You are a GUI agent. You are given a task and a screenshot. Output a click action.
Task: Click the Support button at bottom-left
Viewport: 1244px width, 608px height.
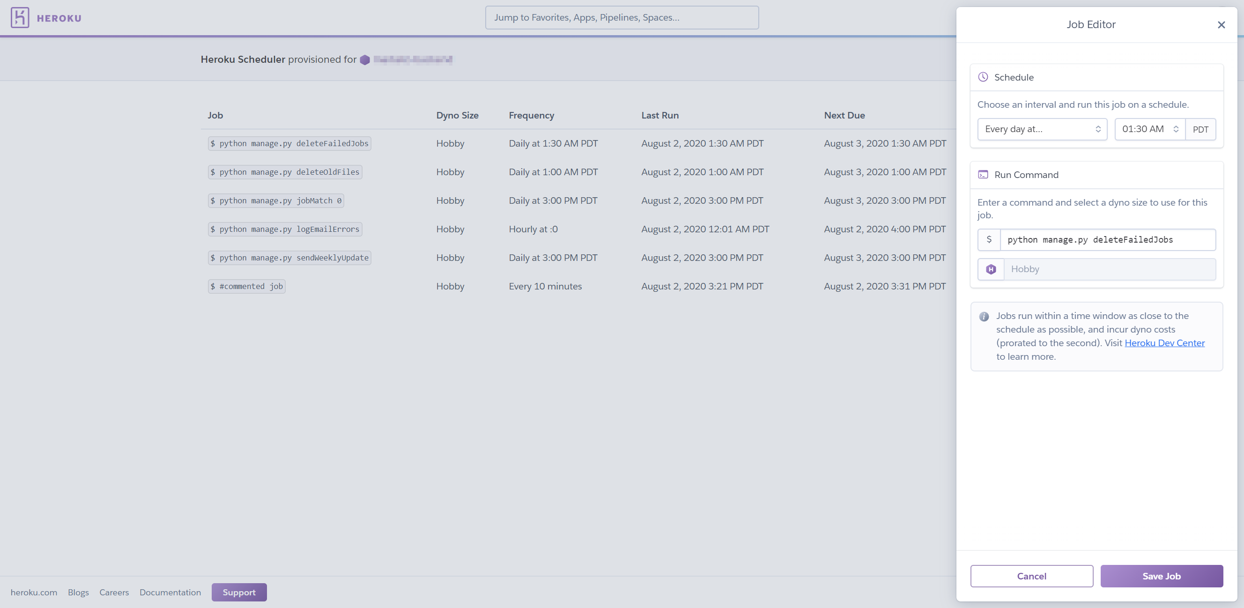[x=239, y=591]
